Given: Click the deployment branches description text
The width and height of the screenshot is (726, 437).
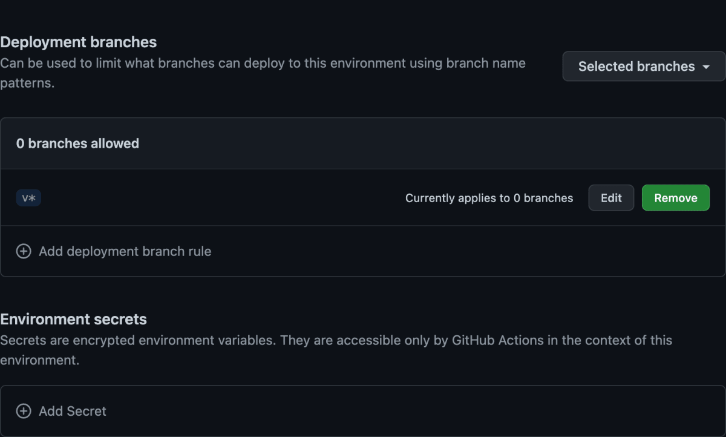Looking at the screenshot, I should point(263,73).
